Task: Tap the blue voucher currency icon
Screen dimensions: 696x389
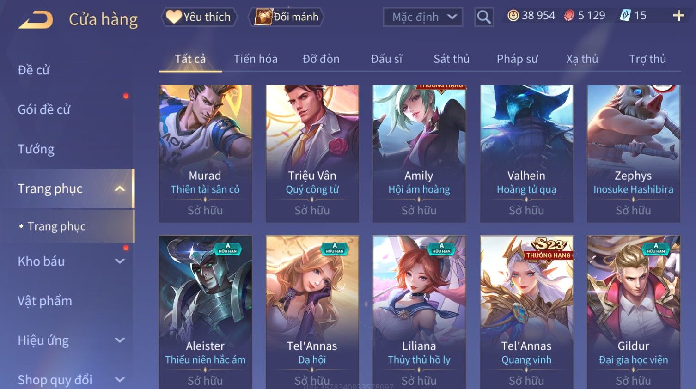Action: click(x=625, y=16)
